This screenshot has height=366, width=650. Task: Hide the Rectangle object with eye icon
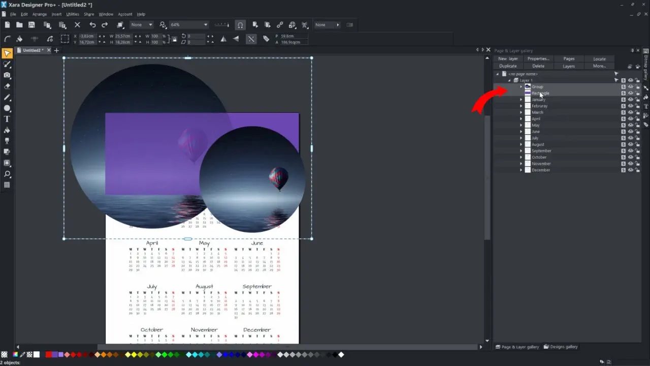631,93
